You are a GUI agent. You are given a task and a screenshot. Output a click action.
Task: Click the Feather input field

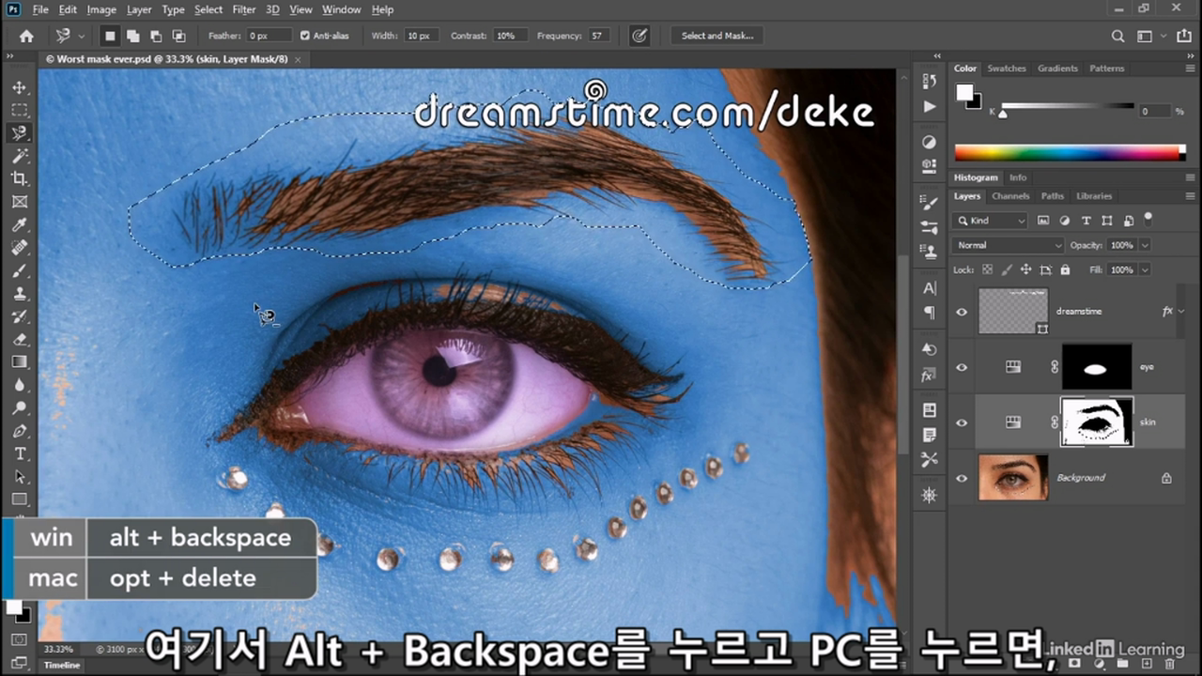coord(269,36)
